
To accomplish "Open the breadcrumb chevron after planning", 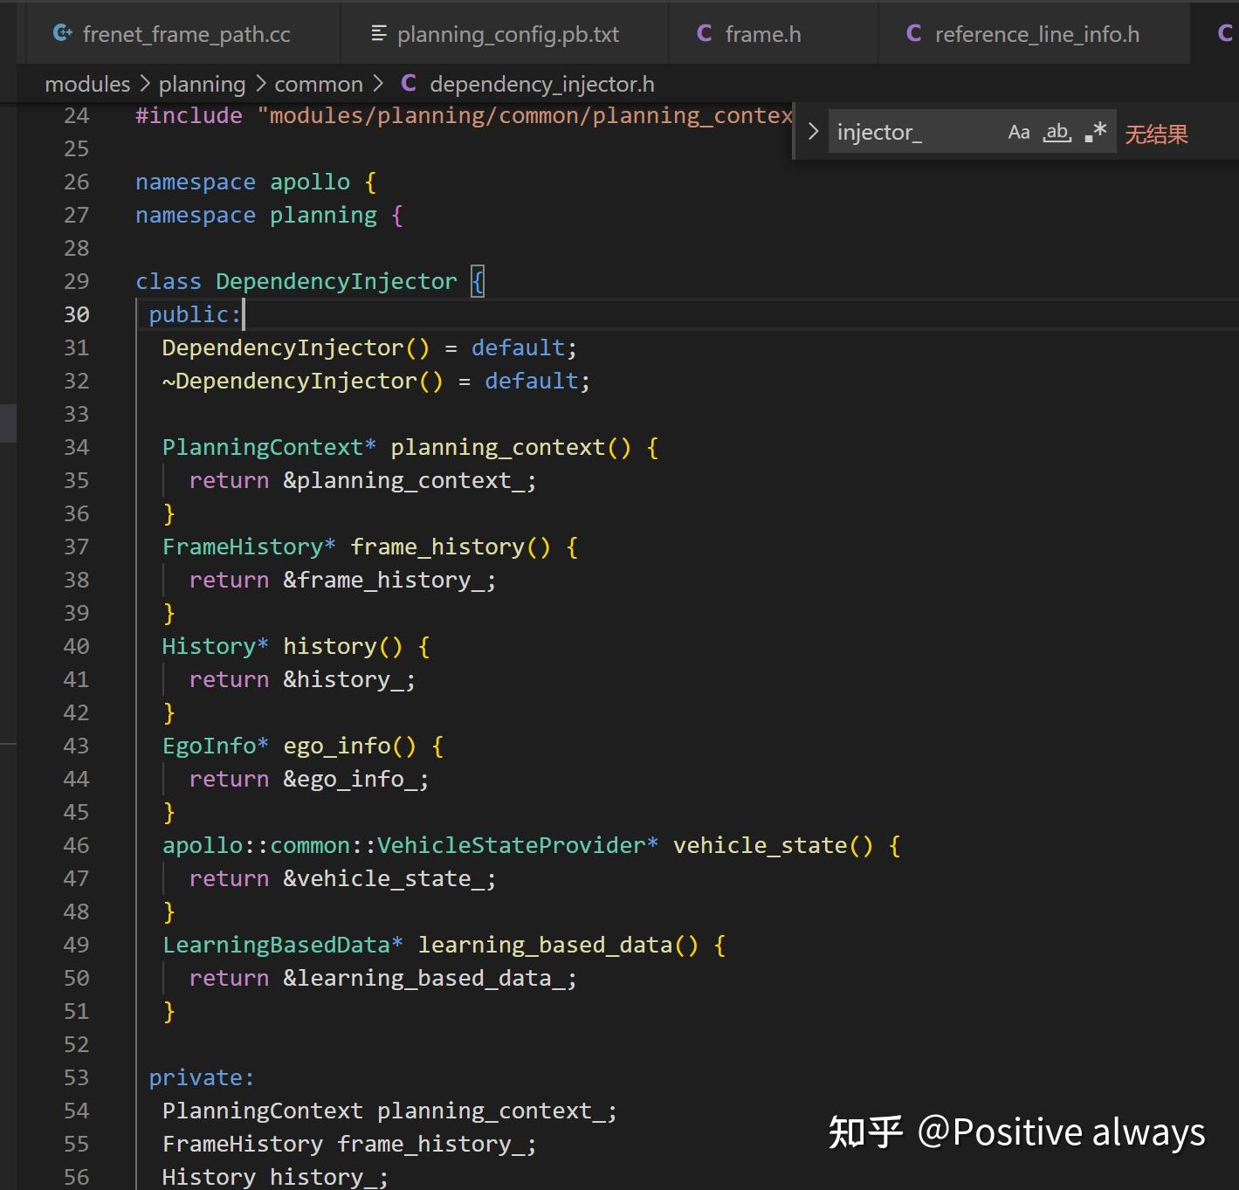I will (x=259, y=83).
